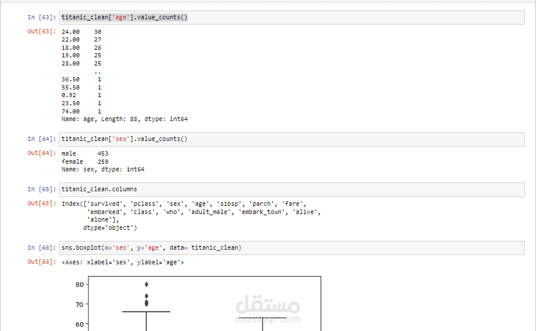
Task: Click the Axes xlabel='sex' output text
Action: 123,263
